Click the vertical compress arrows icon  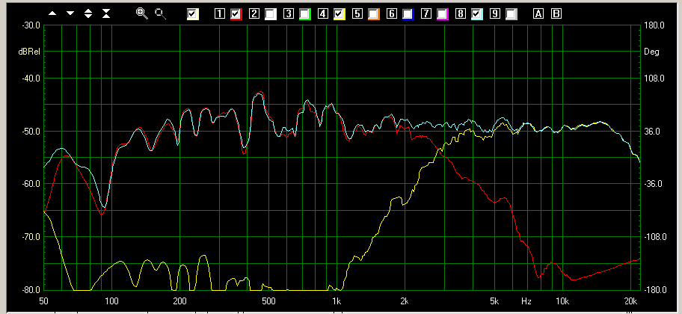(x=106, y=13)
